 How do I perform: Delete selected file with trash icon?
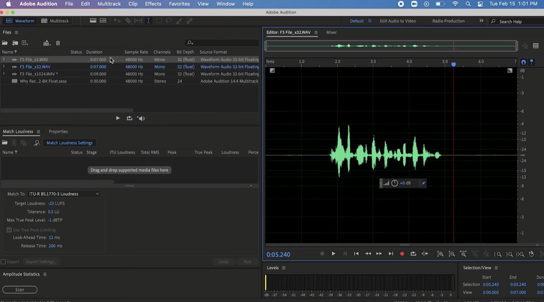pos(58,43)
